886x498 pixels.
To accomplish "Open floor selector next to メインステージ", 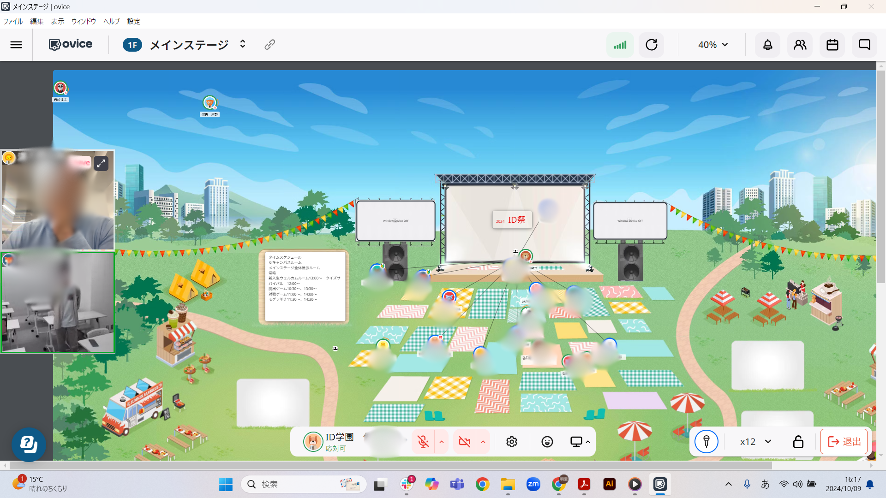I will pyautogui.click(x=243, y=44).
